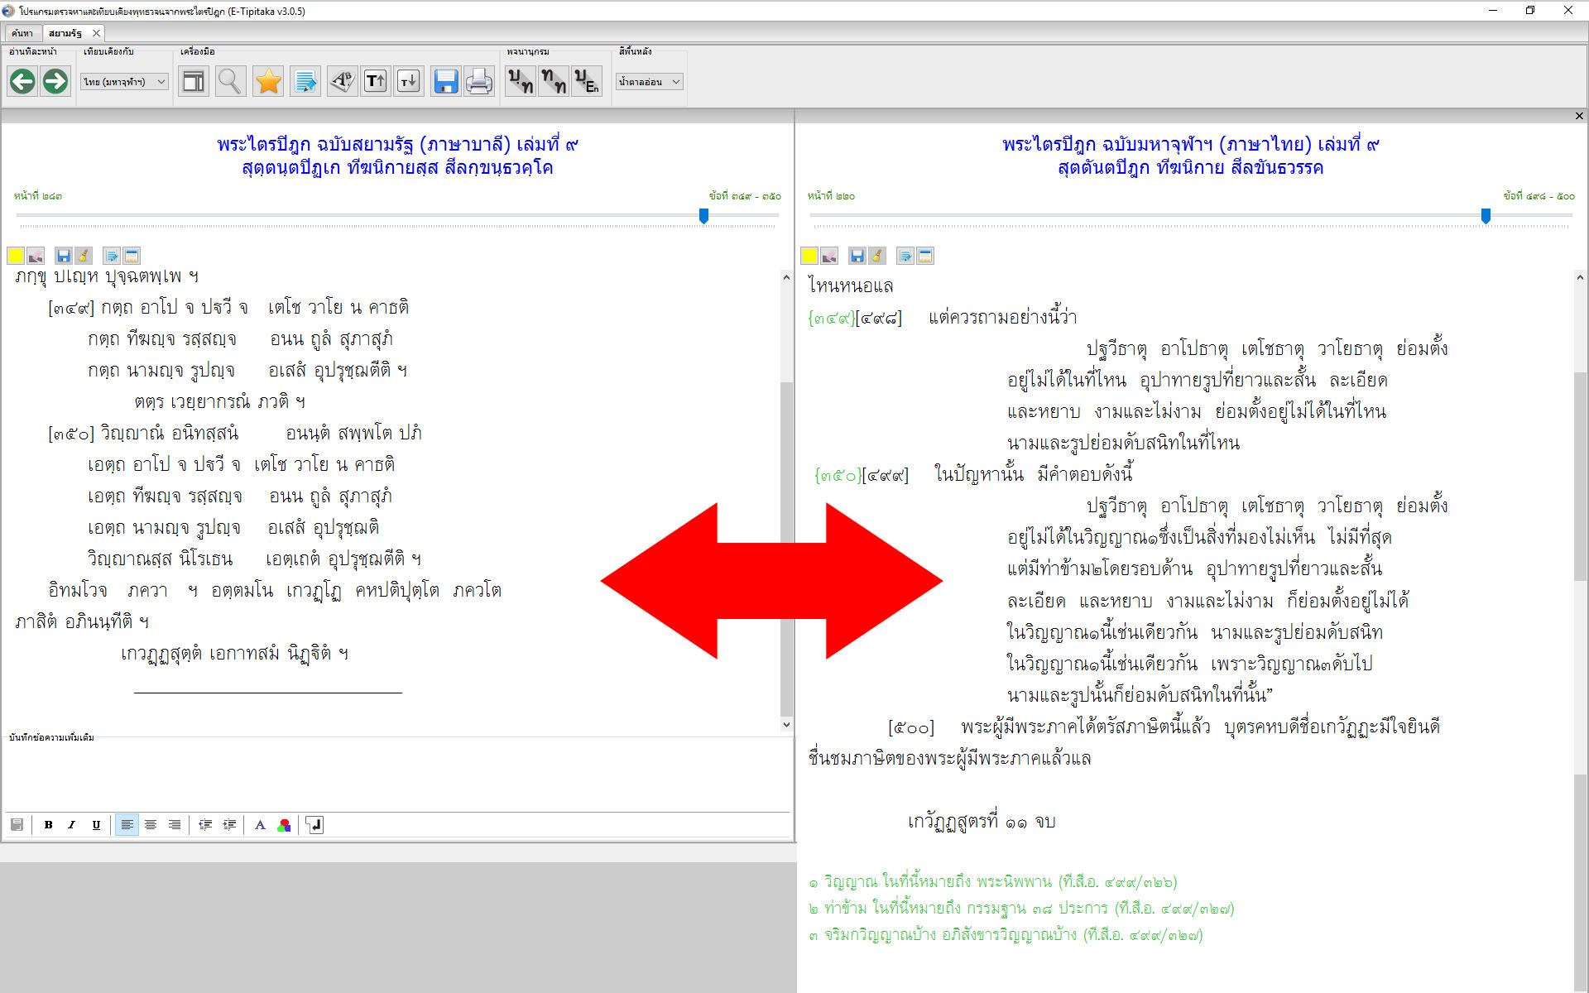Select the สยามรัฐ tab
This screenshot has width=1589, height=993.
tap(65, 33)
